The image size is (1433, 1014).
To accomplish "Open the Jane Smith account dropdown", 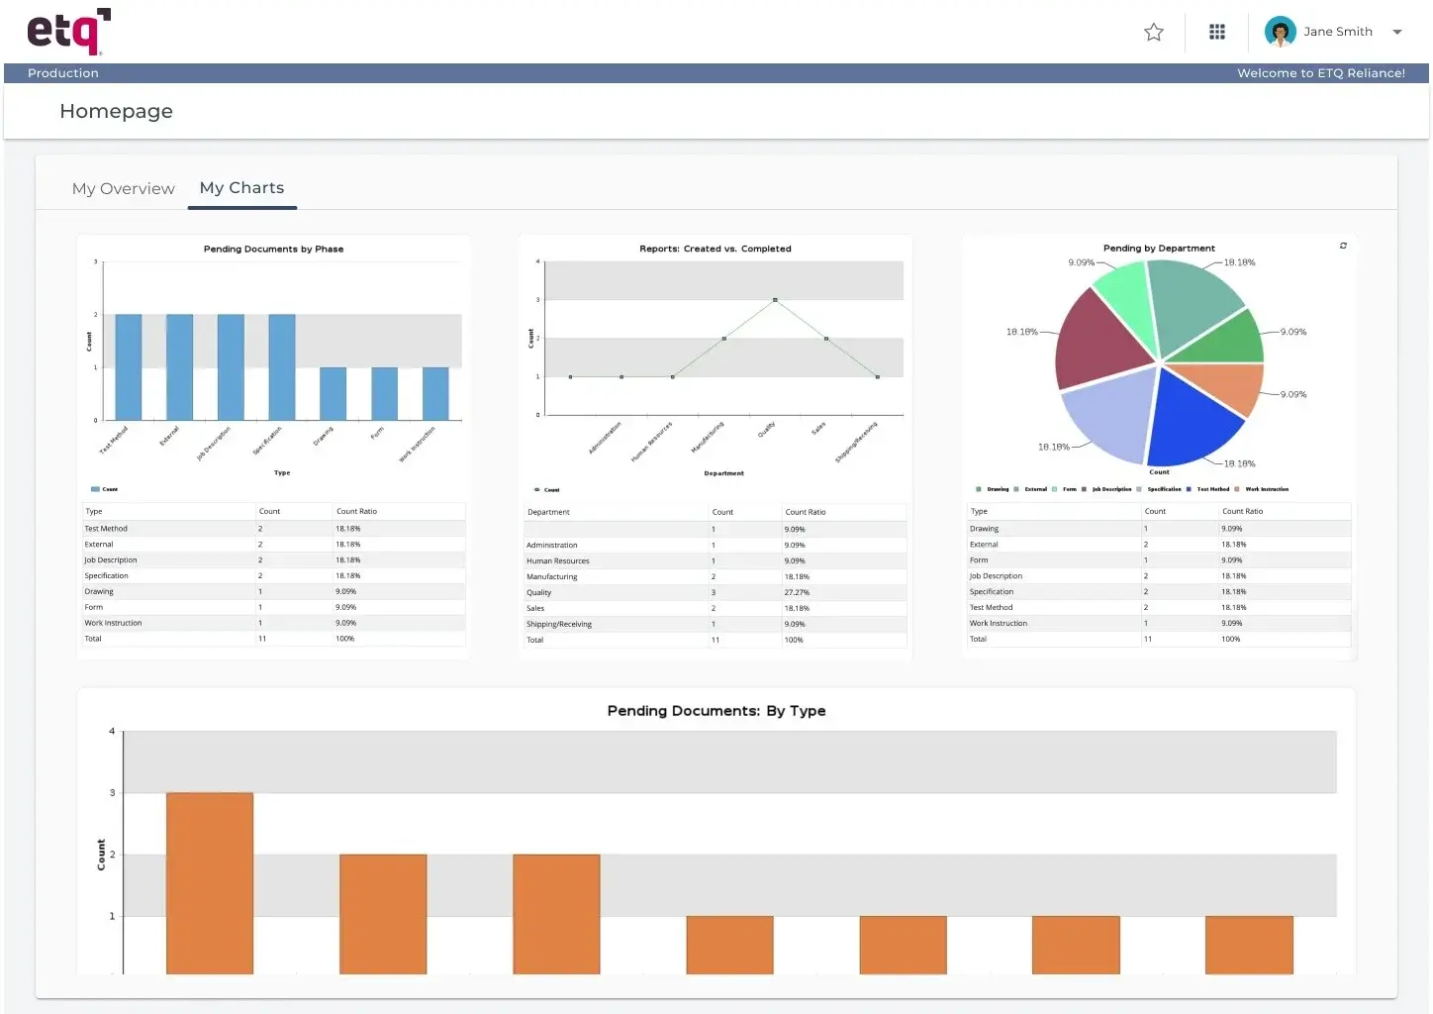I will 1396,31.
